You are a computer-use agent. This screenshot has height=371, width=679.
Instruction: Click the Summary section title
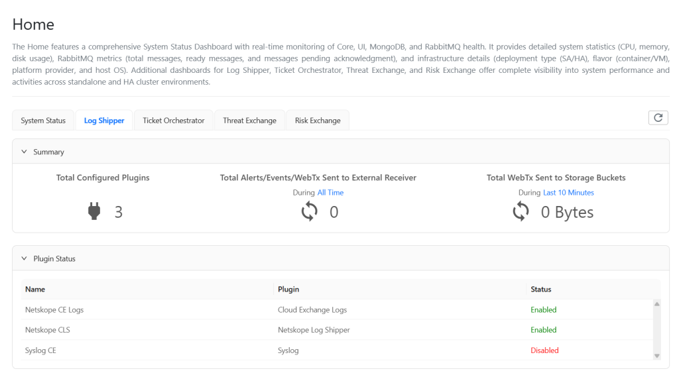(x=48, y=152)
